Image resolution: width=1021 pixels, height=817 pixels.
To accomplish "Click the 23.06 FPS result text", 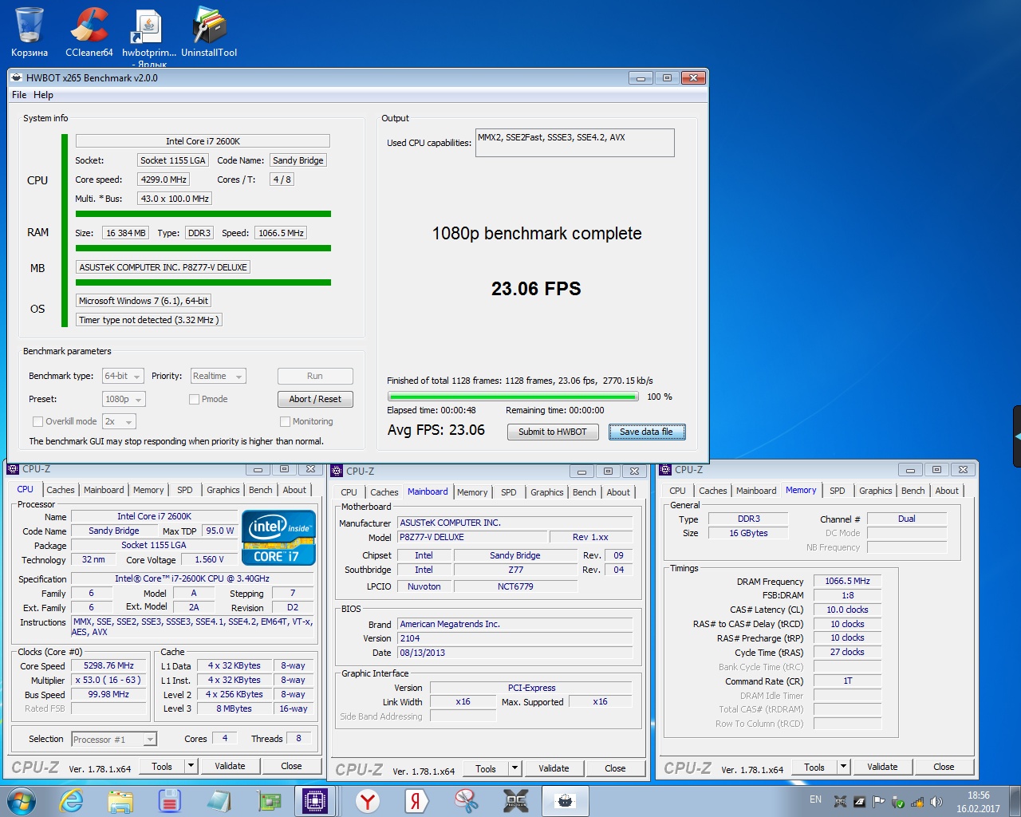I will pyautogui.click(x=536, y=289).
